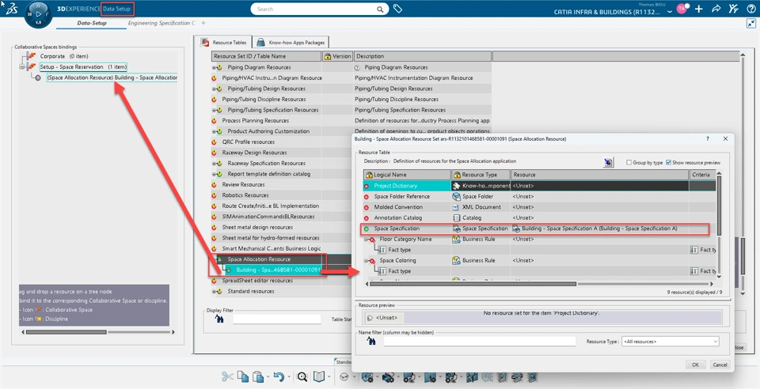Open the Paste icon dropdown arrow
Image resolution: width=760 pixels, height=389 pixels.
tap(267, 377)
